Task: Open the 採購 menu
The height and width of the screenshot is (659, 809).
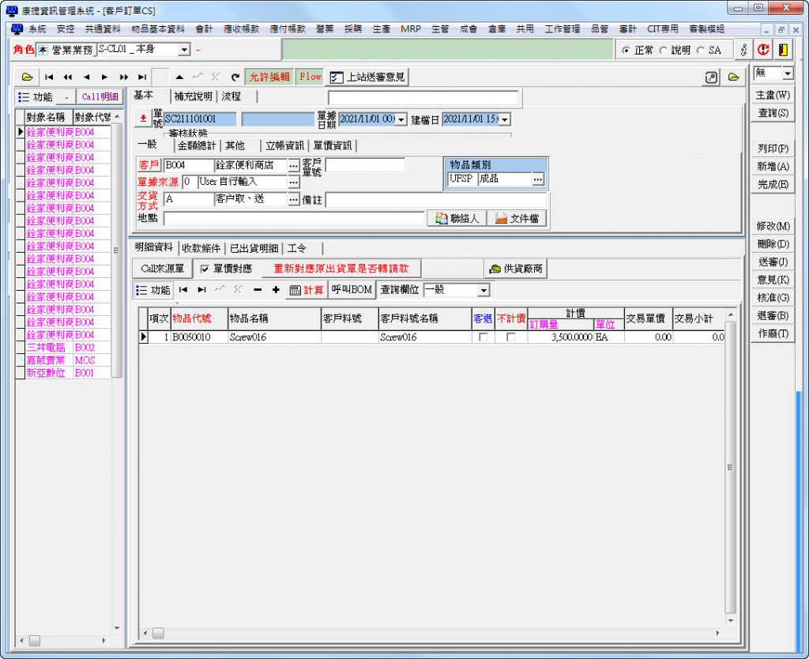Action: [352, 28]
